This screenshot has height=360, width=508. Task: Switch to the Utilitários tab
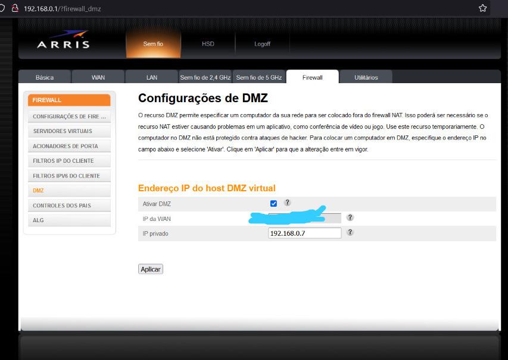[x=366, y=77]
